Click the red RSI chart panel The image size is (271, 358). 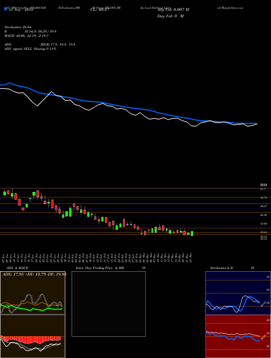238,336
